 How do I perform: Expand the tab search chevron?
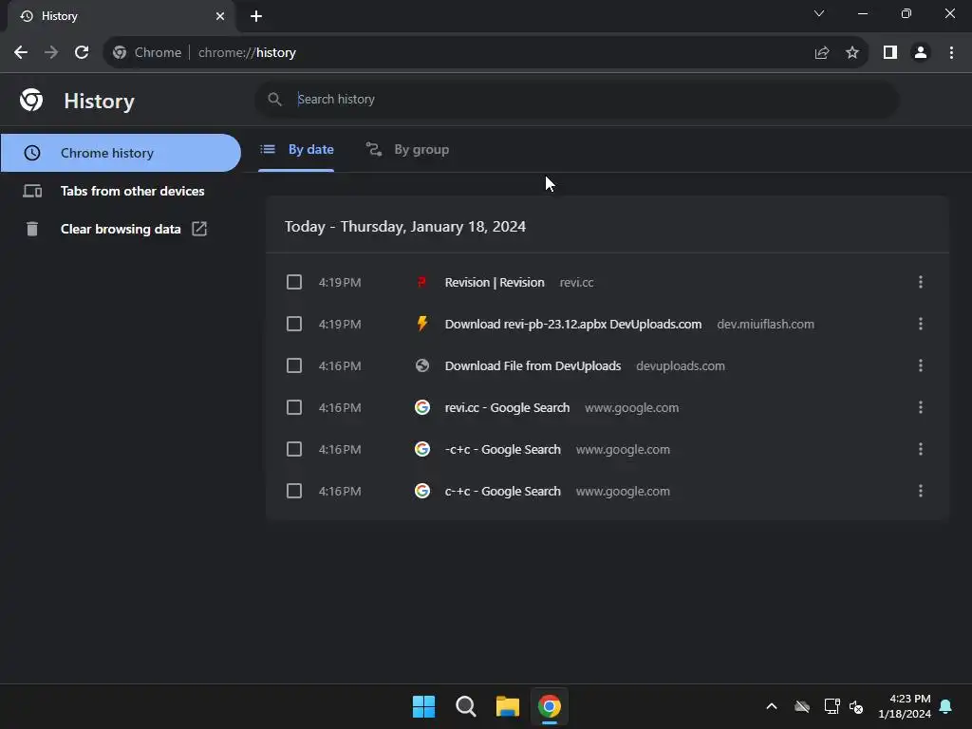click(x=819, y=13)
